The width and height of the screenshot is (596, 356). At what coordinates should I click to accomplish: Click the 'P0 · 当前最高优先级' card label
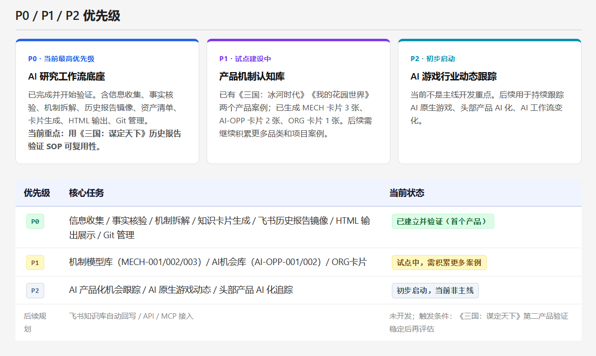pos(61,59)
